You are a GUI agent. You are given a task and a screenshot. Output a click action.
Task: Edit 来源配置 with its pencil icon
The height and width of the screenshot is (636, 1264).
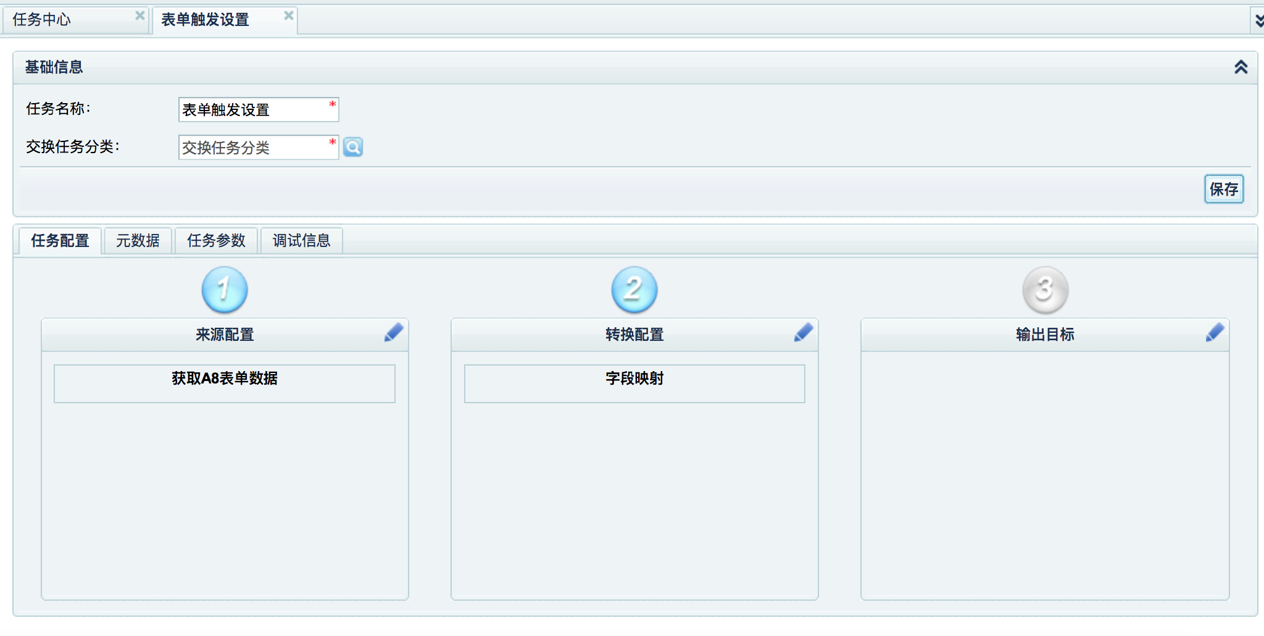pos(394,332)
